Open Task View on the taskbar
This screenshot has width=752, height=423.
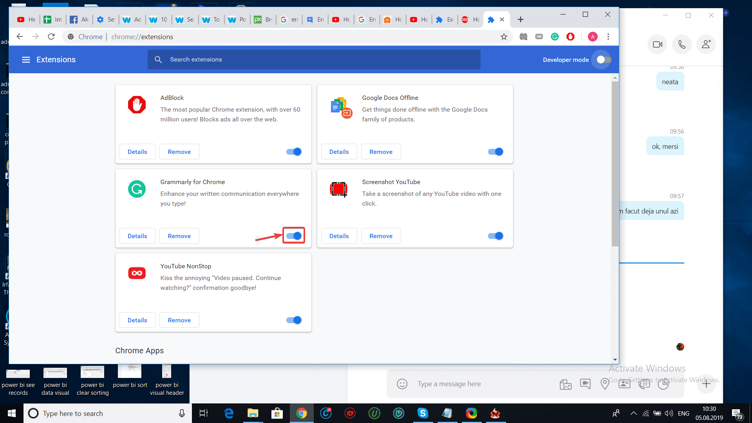pyautogui.click(x=204, y=413)
